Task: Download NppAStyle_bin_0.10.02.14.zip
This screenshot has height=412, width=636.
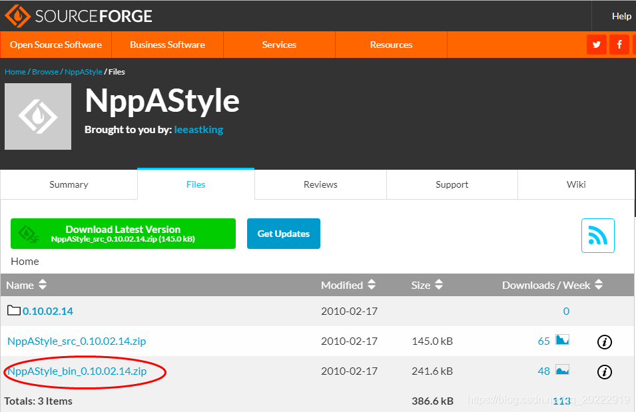Action: pos(77,371)
